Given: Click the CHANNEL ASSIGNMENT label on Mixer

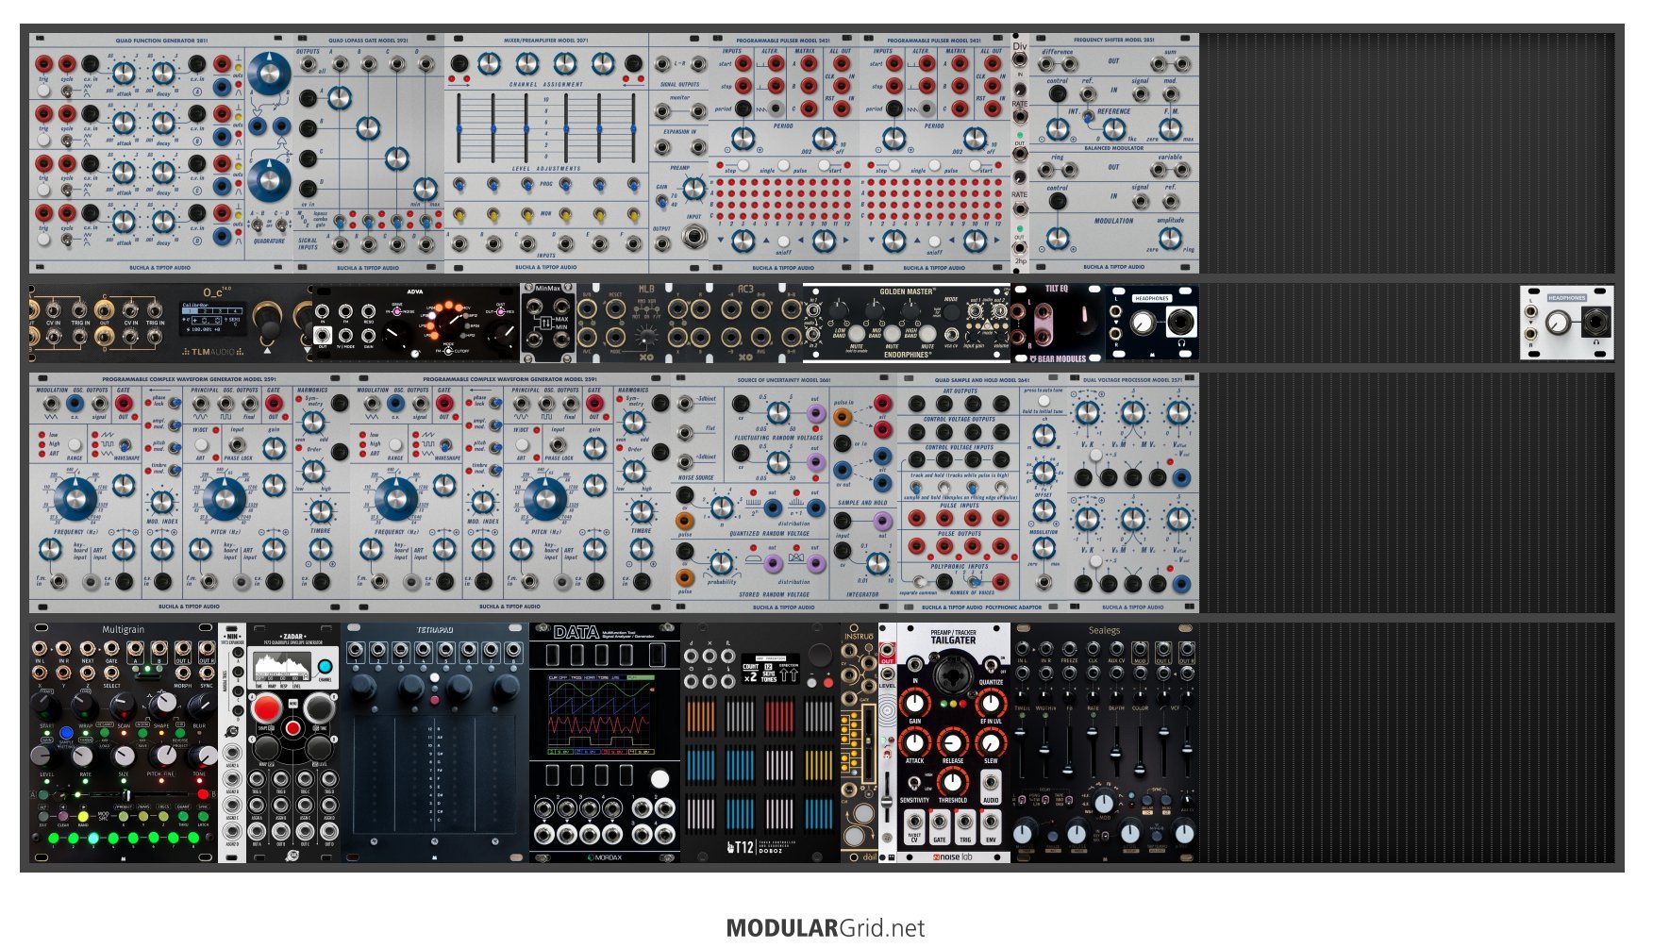Looking at the screenshot, I should 546,85.
